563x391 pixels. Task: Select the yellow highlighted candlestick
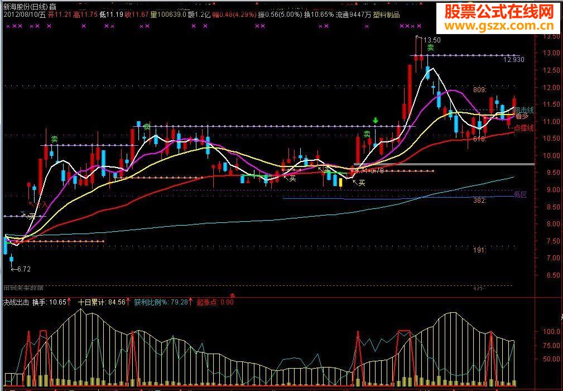coord(340,182)
